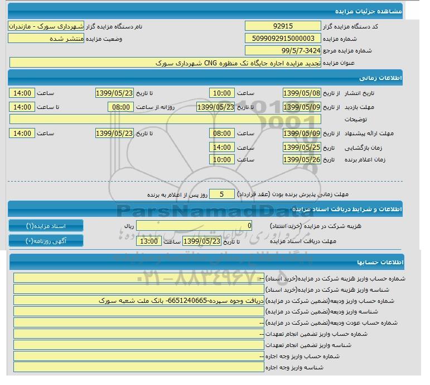The image size is (430, 385).
Task: Click the auction status field منتشر شده
Action: point(46,39)
